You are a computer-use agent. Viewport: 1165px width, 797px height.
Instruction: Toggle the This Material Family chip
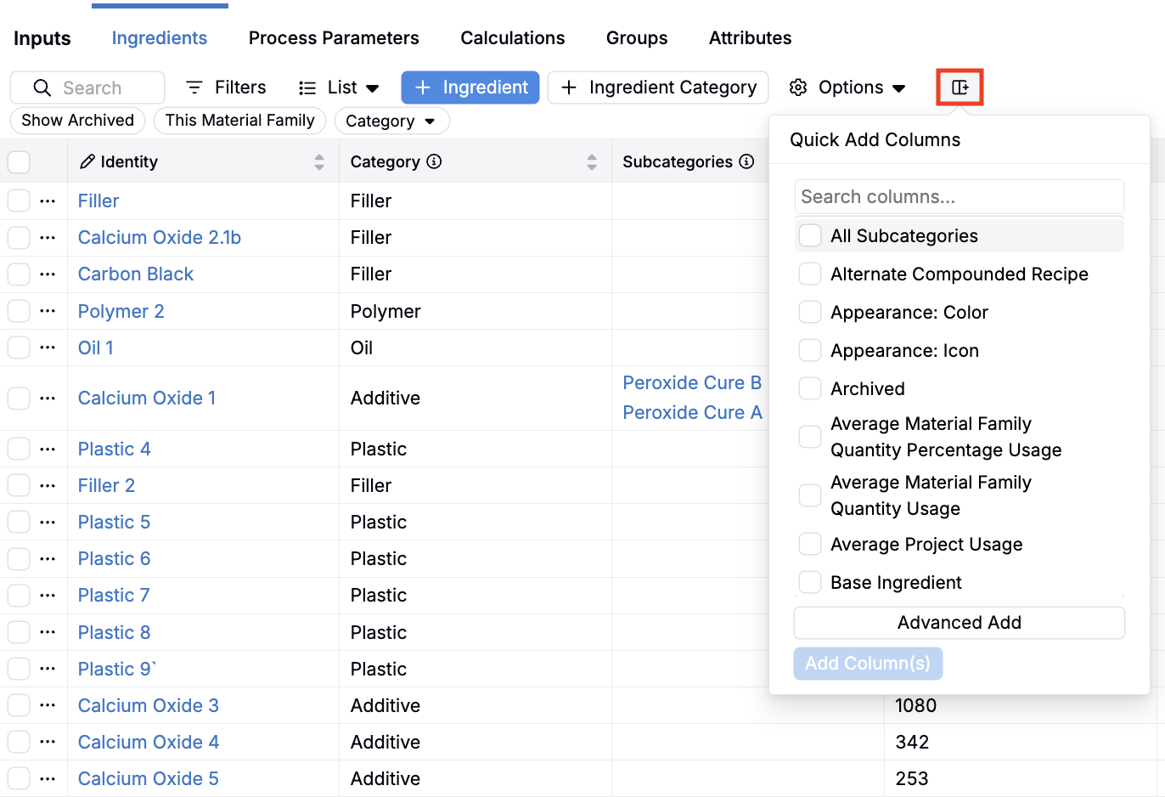click(240, 121)
